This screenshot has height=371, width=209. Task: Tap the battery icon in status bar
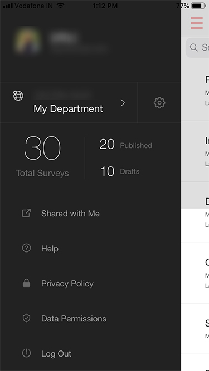pyautogui.click(x=198, y=6)
